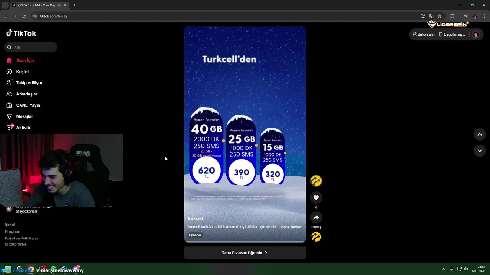Click the Turkcell sound disc below Paylaş
490x275 pixels.
[316, 237]
